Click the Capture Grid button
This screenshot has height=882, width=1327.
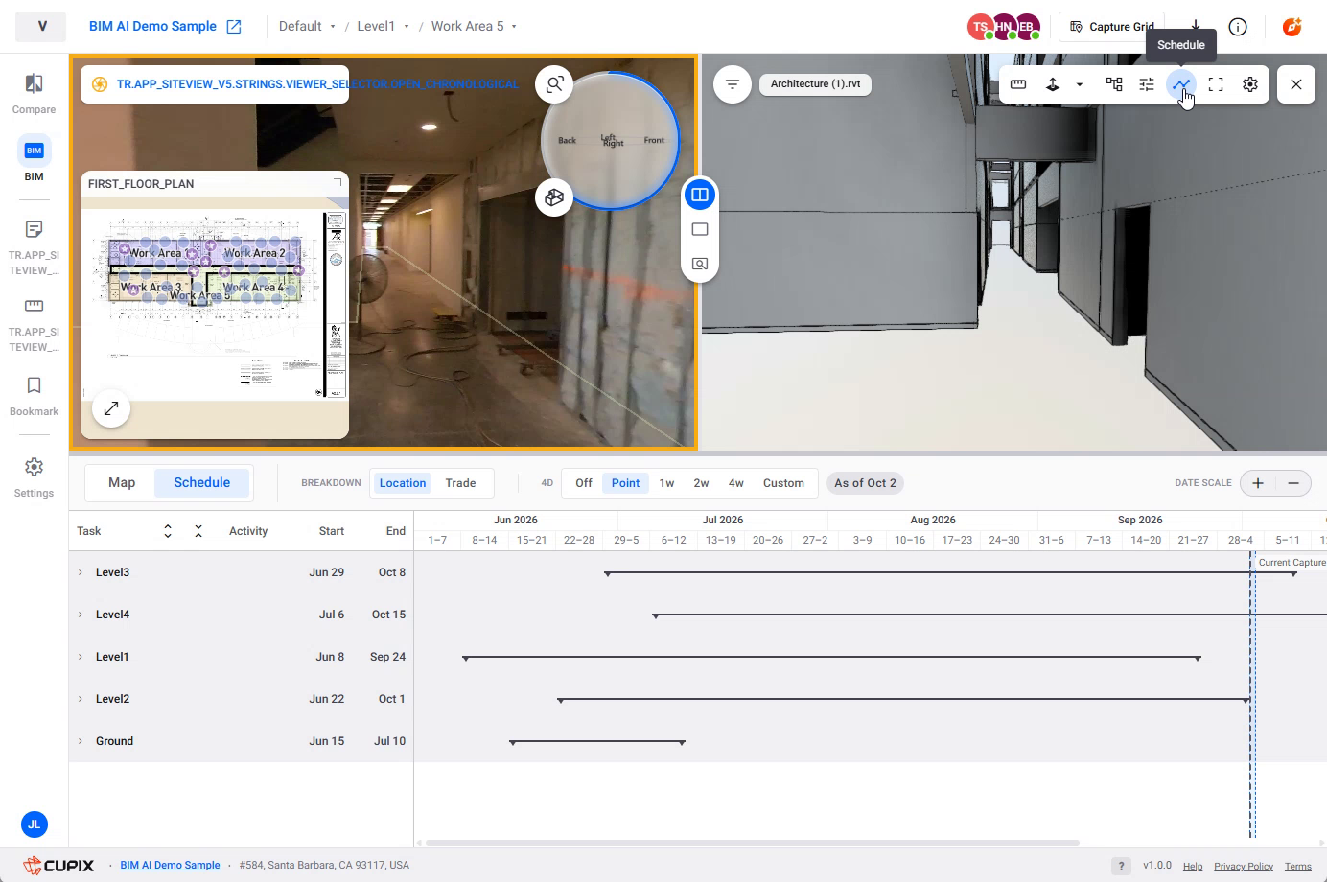(1112, 27)
